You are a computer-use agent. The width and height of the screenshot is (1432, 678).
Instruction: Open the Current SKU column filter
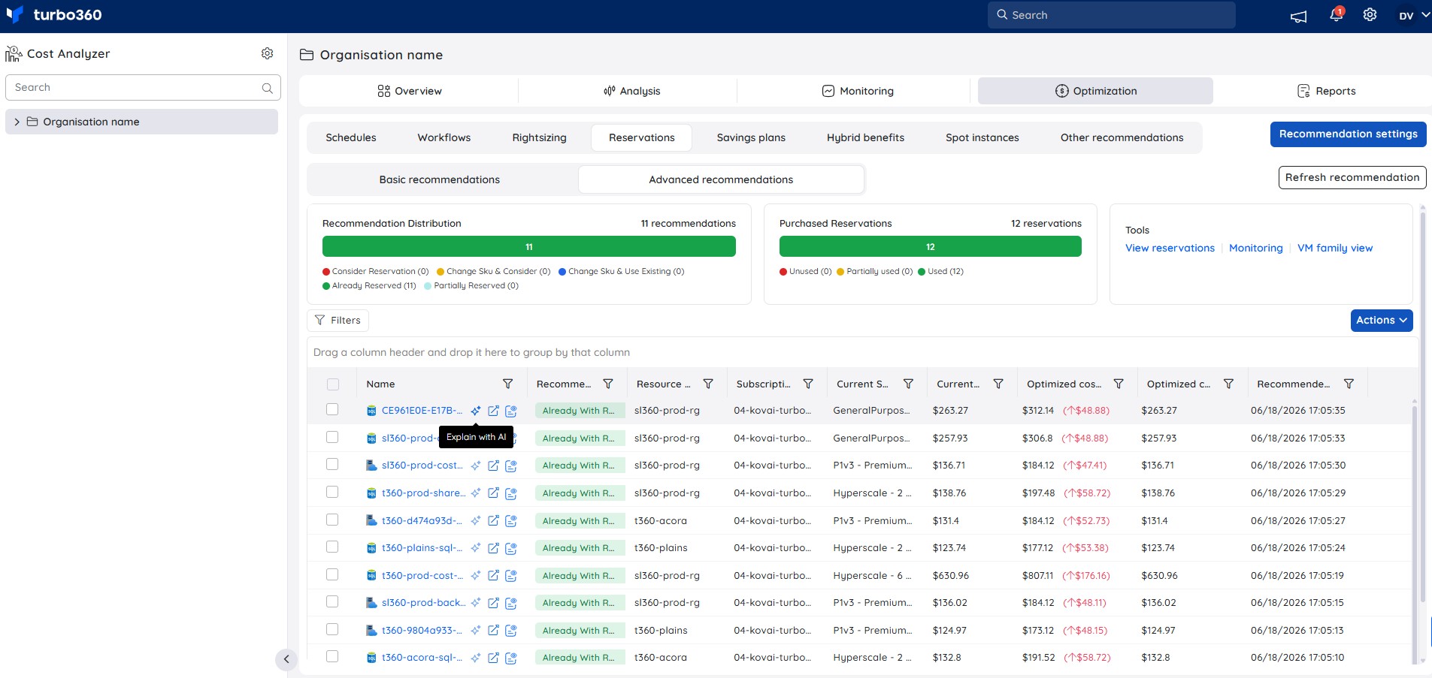coord(908,384)
